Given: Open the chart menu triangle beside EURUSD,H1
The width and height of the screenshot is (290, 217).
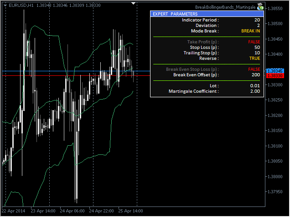Looking at the screenshot, I should click(x=5, y=5).
